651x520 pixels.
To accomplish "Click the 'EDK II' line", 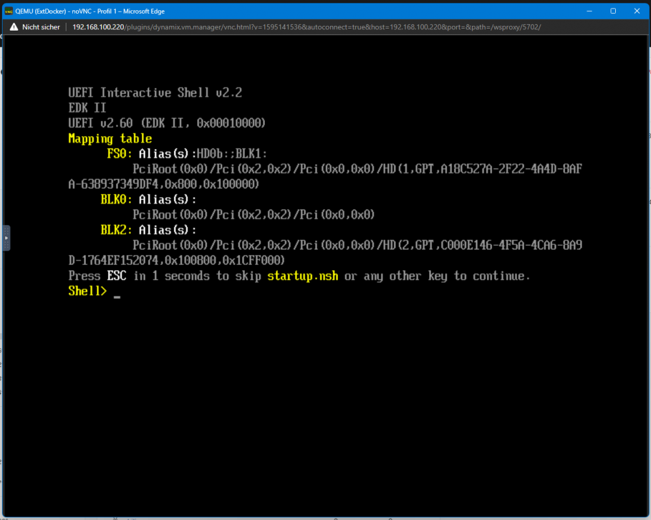I will 87,108.
